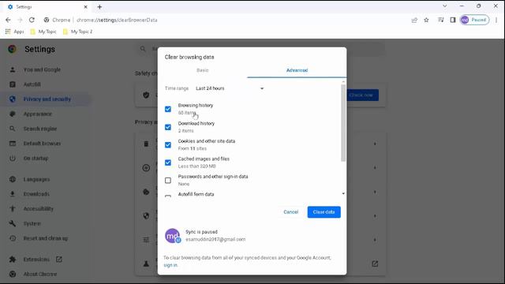Switch to the Advanced tab

(297, 70)
